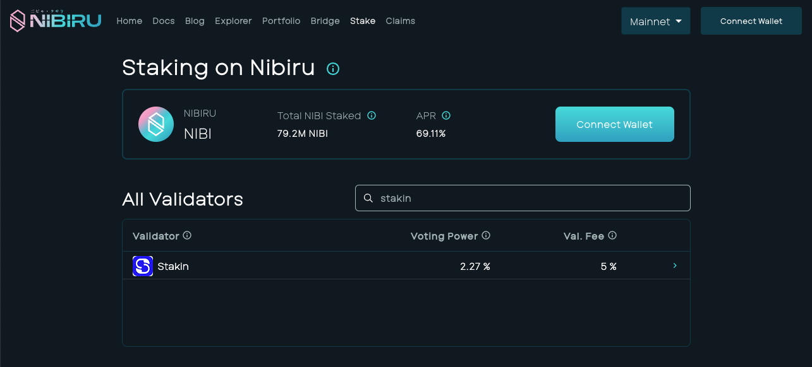Expand Stakin row chevron arrow
Screen dimensions: 812x367
pos(675,265)
